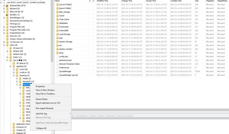Select the Preferences file row
The width and height of the screenshot is (229, 134).
142,68
